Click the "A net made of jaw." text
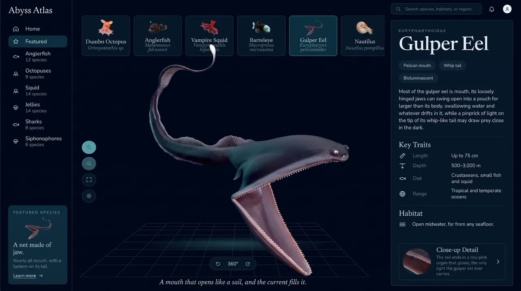This screenshot has width=521, height=291. pyautogui.click(x=33, y=249)
